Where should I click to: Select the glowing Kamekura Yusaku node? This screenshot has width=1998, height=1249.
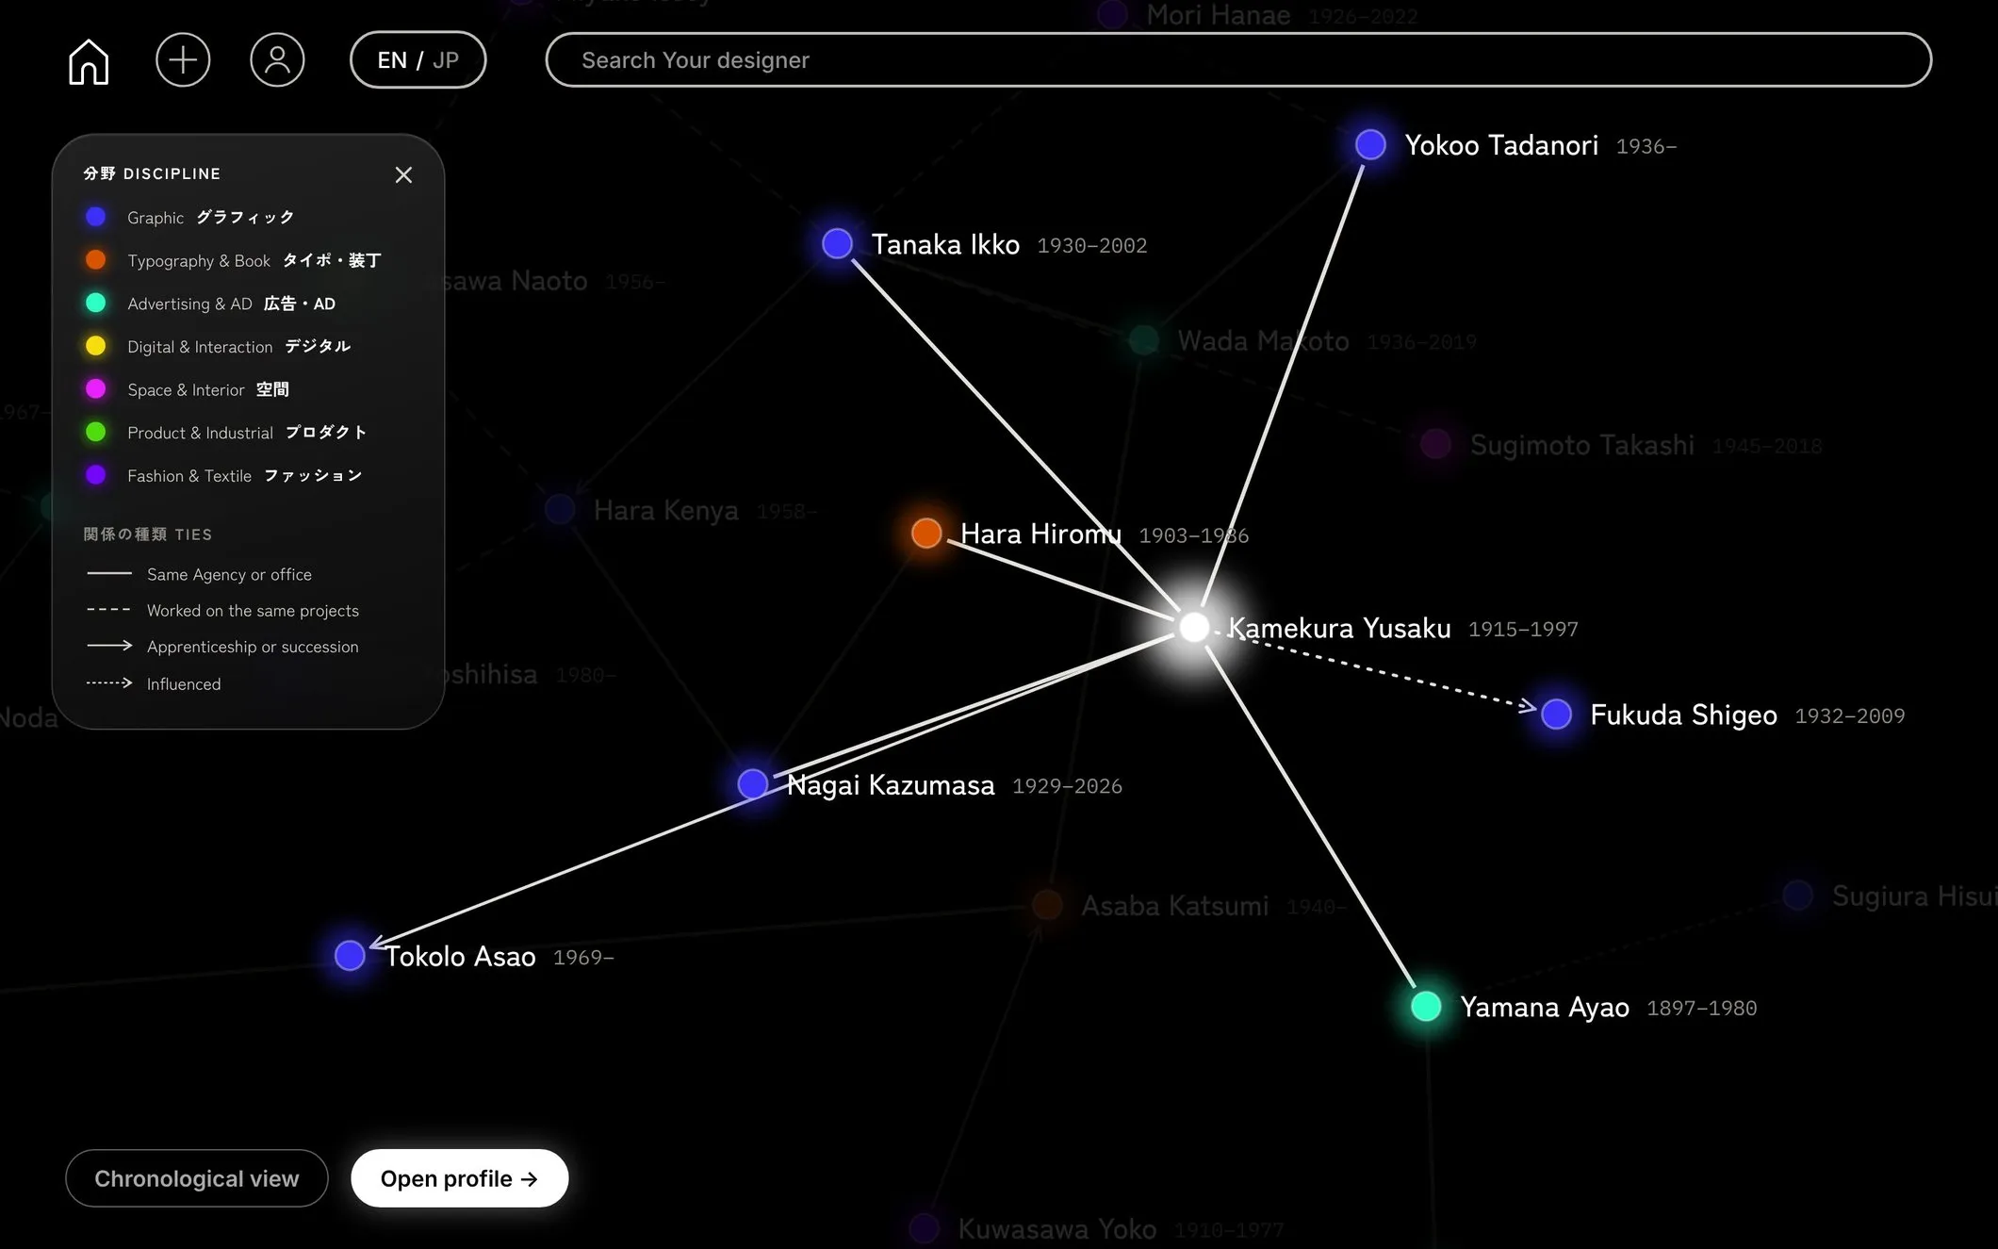tap(1194, 627)
